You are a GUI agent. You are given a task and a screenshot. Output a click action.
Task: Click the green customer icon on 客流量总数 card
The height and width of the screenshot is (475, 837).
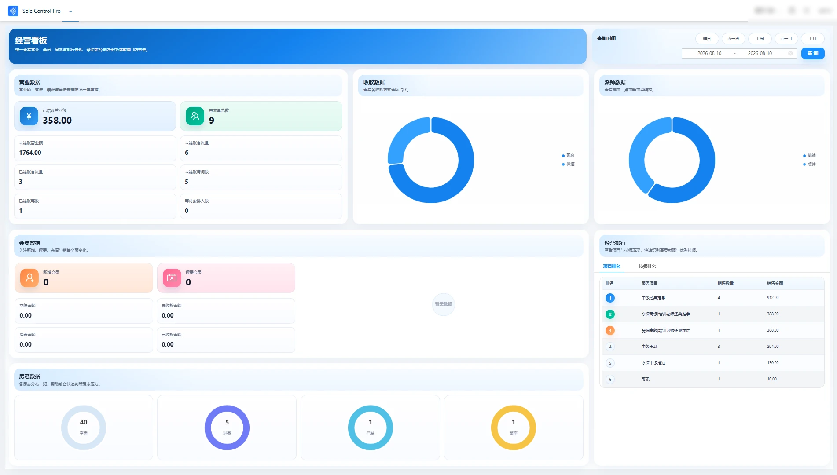coord(195,116)
